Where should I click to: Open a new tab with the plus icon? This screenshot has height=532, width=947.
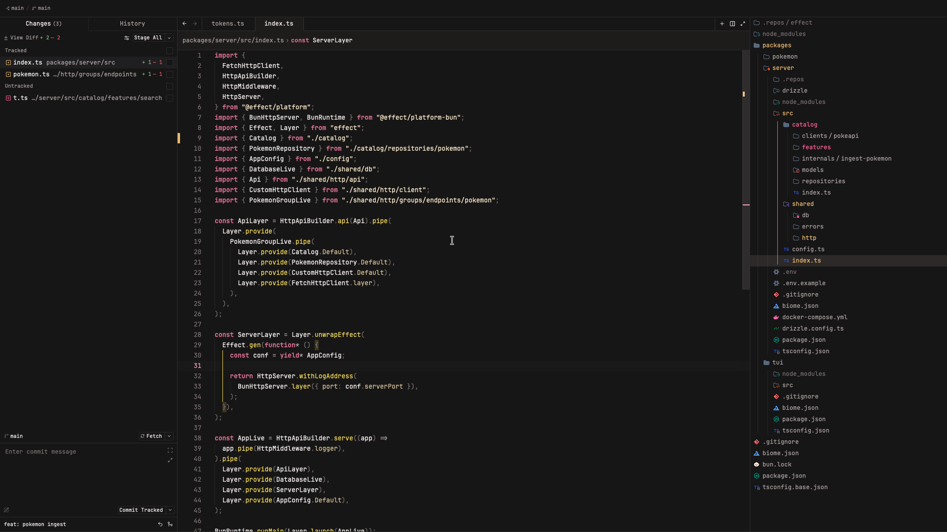[x=722, y=24]
